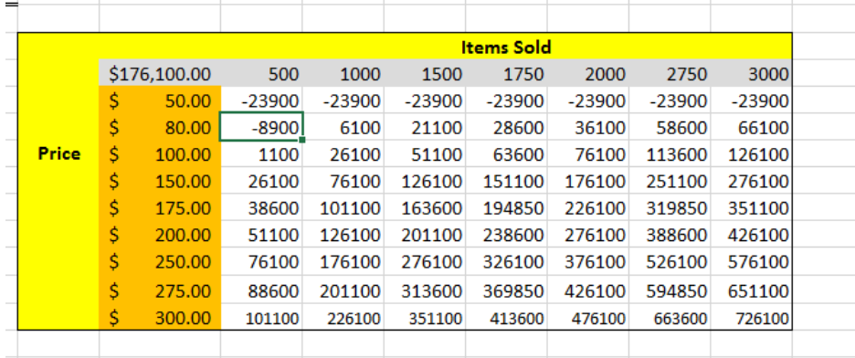
Task: Click the orange $300.00 price cell
Action: [x=160, y=317]
